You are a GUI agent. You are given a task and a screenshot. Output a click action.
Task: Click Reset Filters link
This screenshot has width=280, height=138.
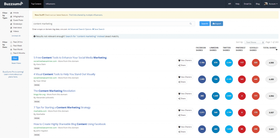coord(16,63)
